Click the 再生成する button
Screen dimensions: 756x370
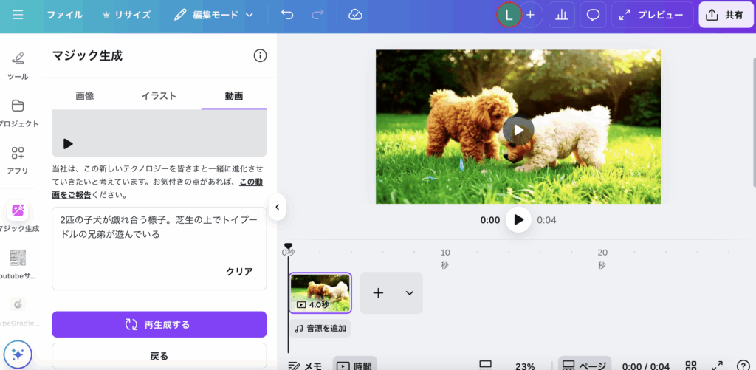pyautogui.click(x=159, y=324)
